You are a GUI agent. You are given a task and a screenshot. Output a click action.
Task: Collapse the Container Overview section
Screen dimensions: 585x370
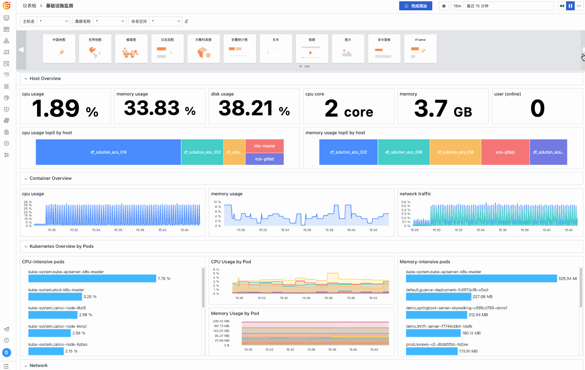tap(26, 179)
